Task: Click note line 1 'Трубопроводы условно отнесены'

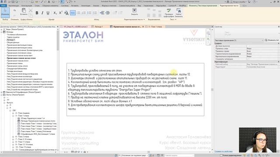Action: pyautogui.click(x=95, y=71)
